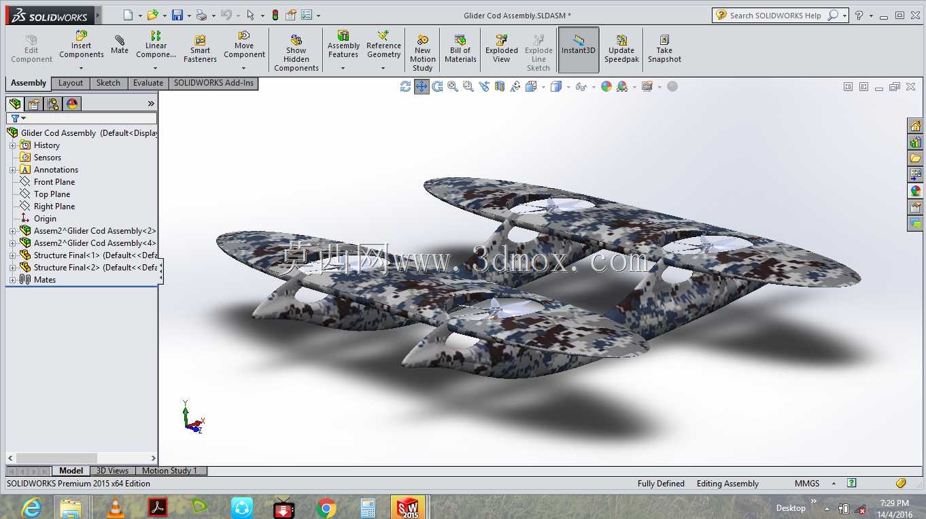Click Update Speedpak
Image resolution: width=926 pixels, height=519 pixels.
(621, 49)
